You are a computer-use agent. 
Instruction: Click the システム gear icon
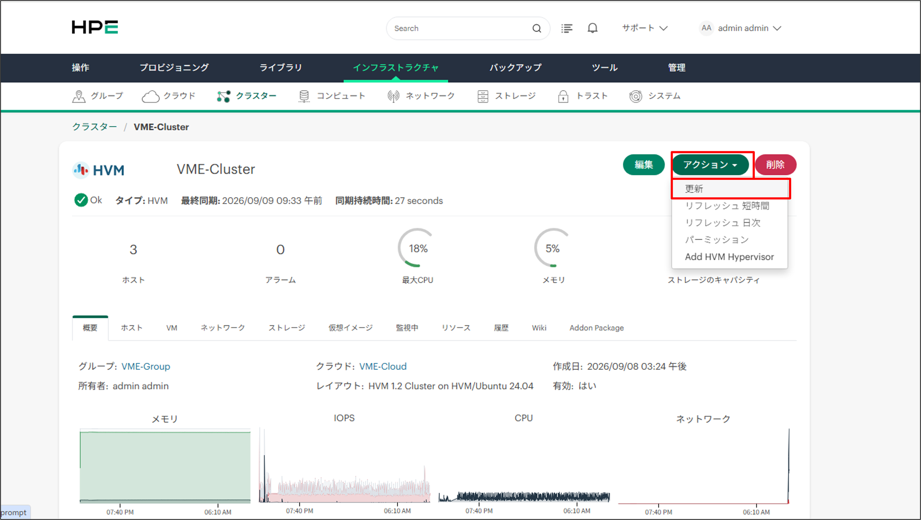click(x=636, y=96)
